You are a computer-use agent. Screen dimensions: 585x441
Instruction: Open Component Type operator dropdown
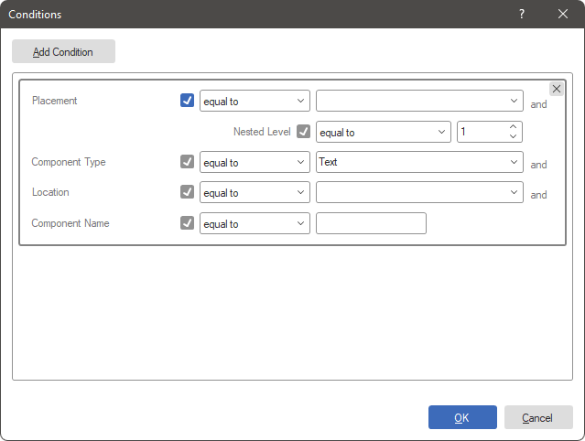(x=255, y=163)
